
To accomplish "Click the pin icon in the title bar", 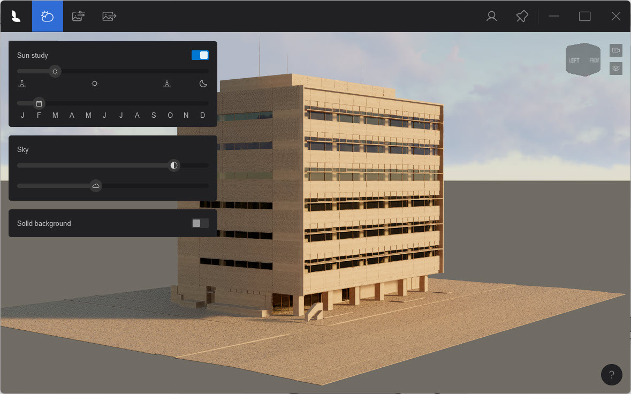I will point(522,16).
